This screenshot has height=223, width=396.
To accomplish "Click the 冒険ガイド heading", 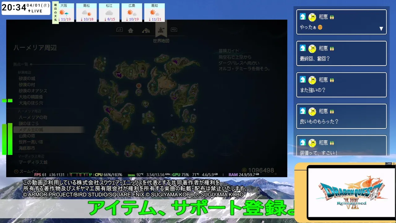I will point(229,51).
